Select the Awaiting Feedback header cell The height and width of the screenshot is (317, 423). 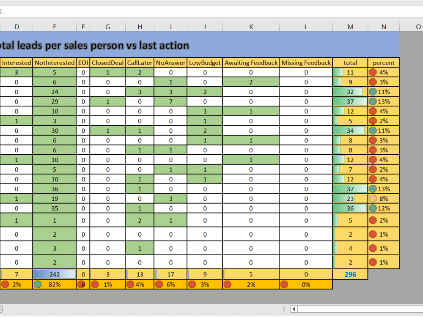(x=251, y=62)
